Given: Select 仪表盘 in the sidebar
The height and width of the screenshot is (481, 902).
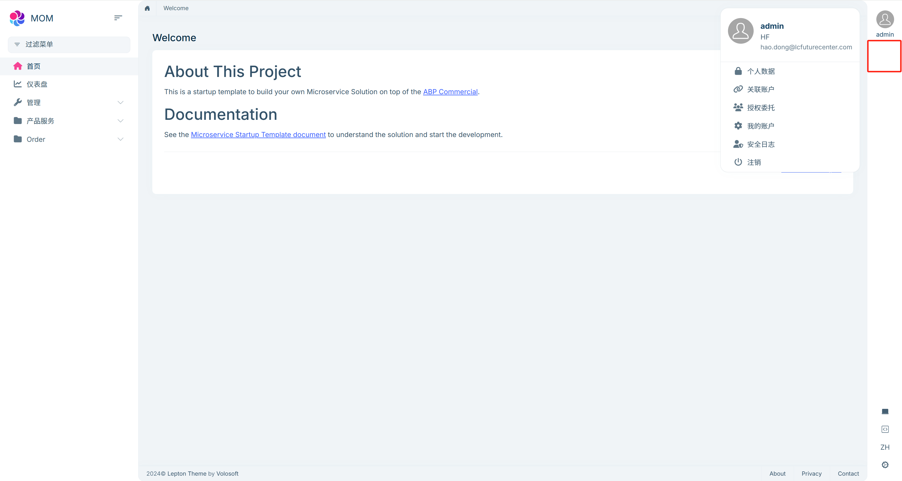Looking at the screenshot, I should (x=37, y=84).
